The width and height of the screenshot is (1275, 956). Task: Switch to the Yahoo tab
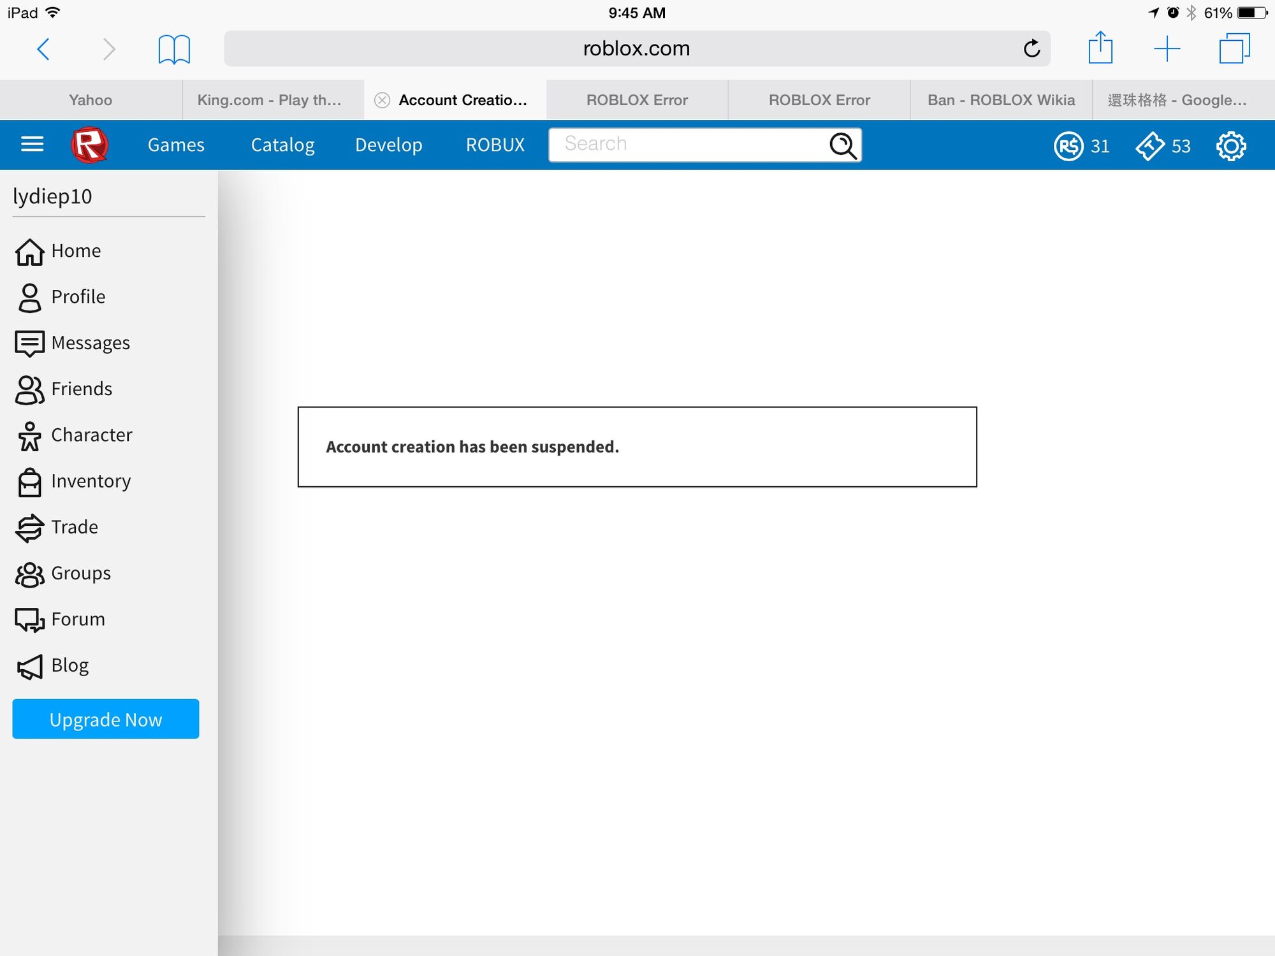coord(91,100)
